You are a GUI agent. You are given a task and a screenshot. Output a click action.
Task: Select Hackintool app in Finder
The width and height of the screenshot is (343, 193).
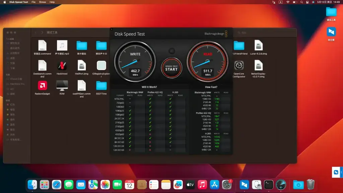coord(62,68)
